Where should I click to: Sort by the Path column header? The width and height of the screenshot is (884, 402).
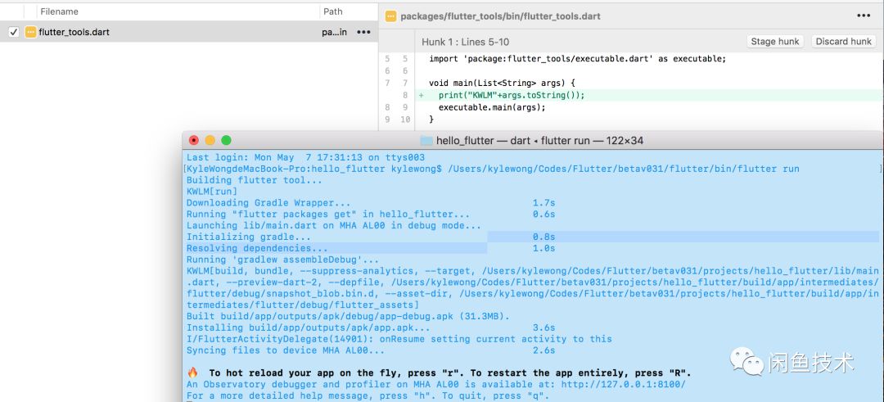tap(332, 11)
